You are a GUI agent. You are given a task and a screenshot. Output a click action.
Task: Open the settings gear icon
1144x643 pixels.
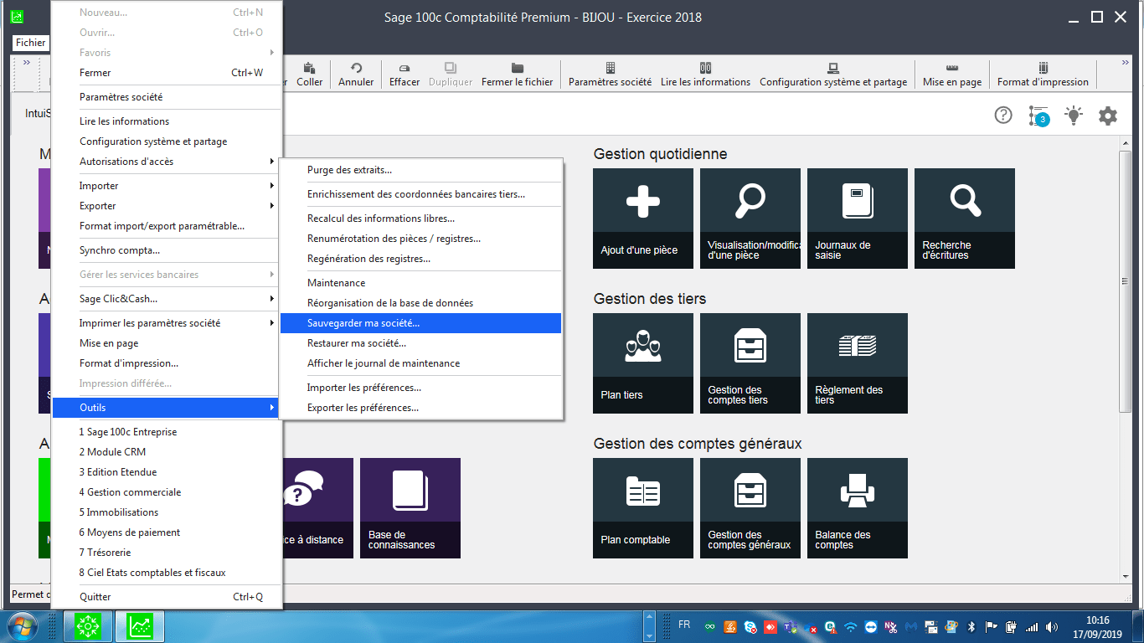pos(1108,116)
